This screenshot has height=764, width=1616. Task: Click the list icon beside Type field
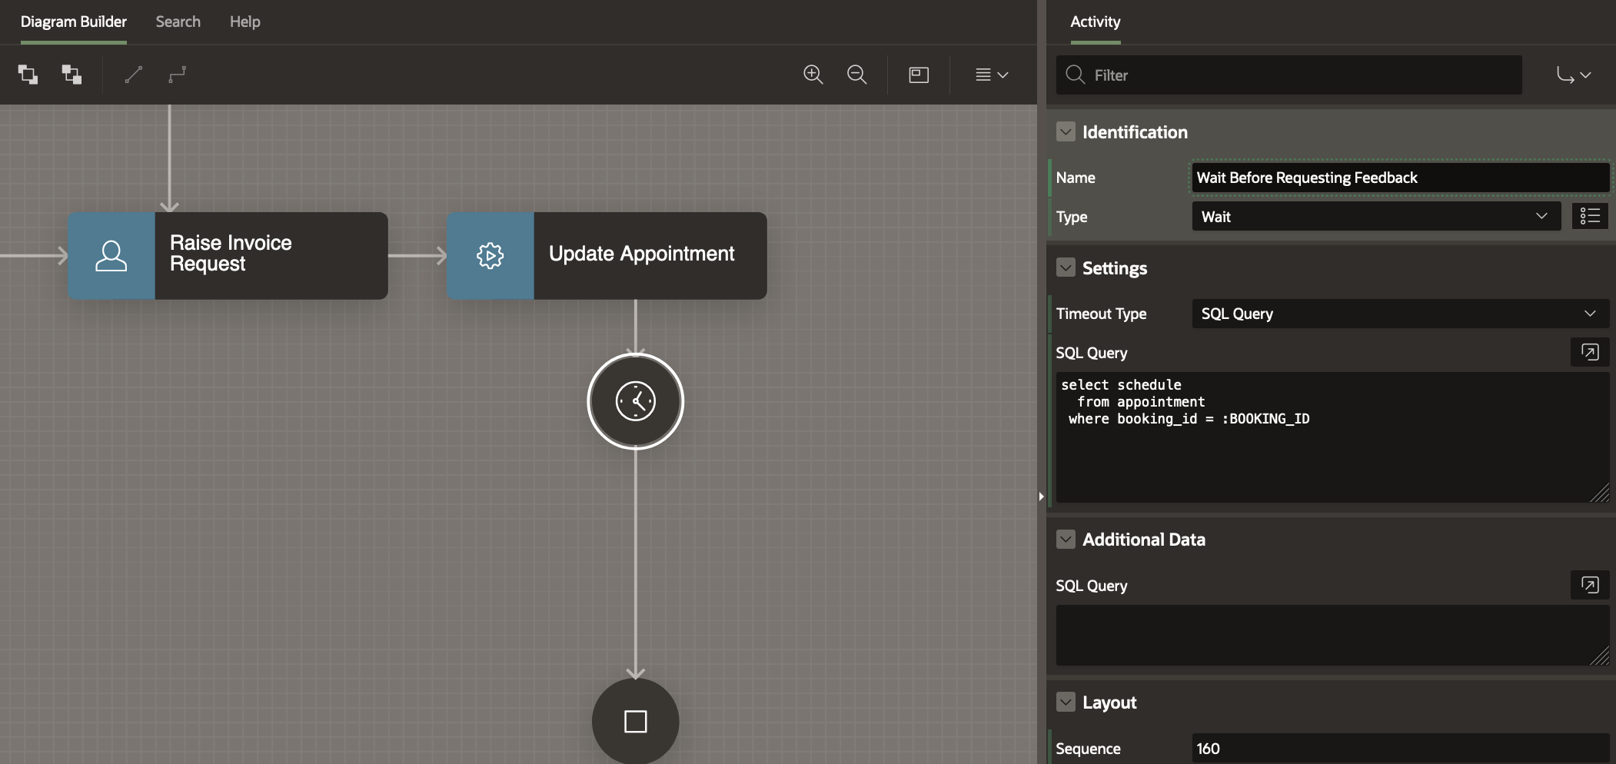1589,217
